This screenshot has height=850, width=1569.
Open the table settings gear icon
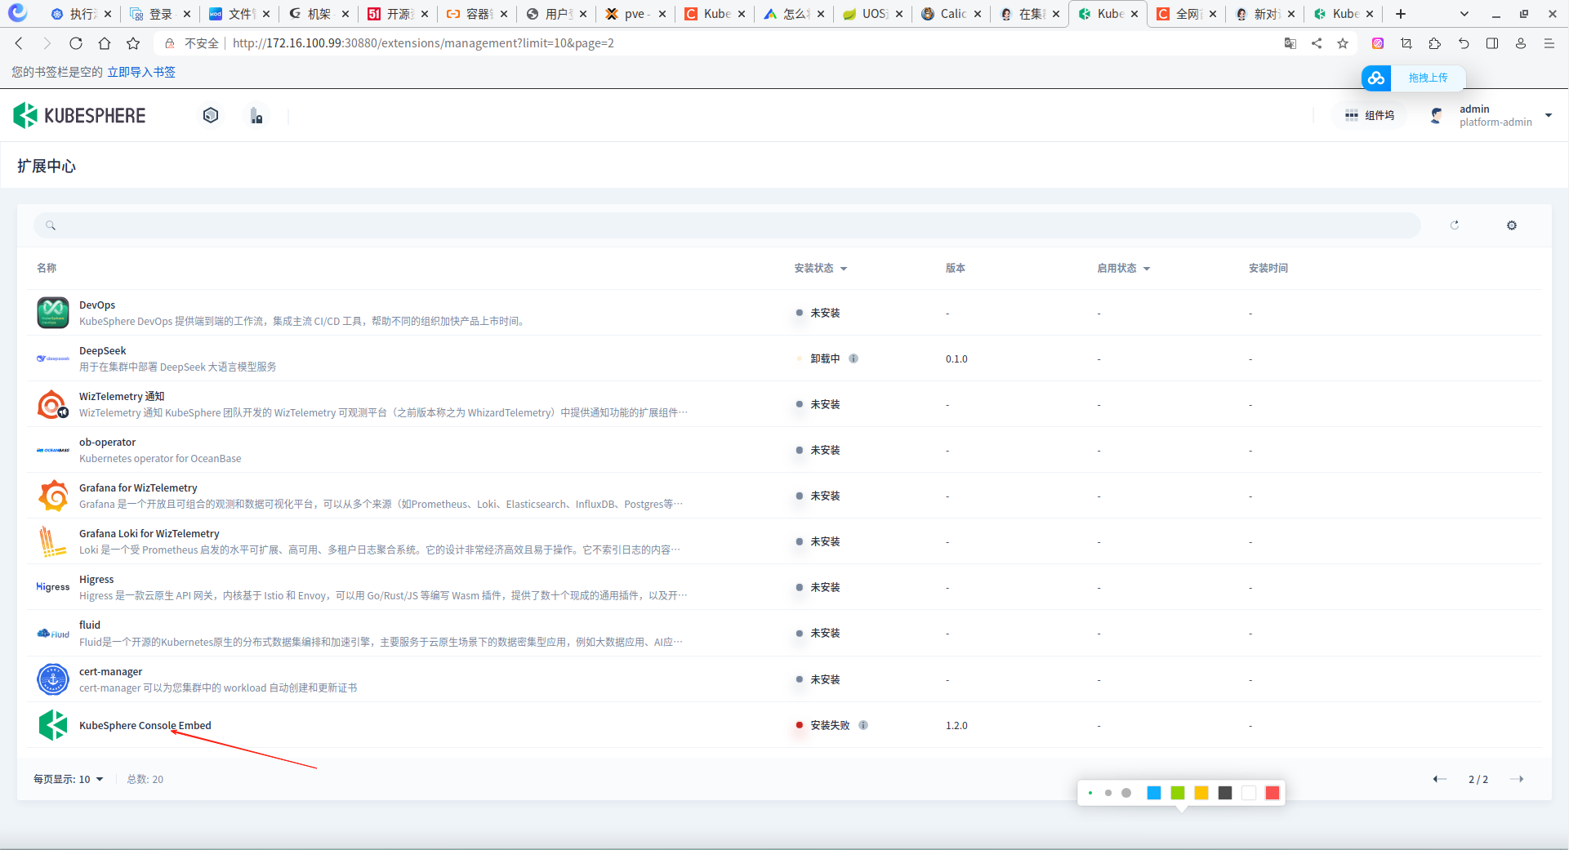pos(1511,225)
